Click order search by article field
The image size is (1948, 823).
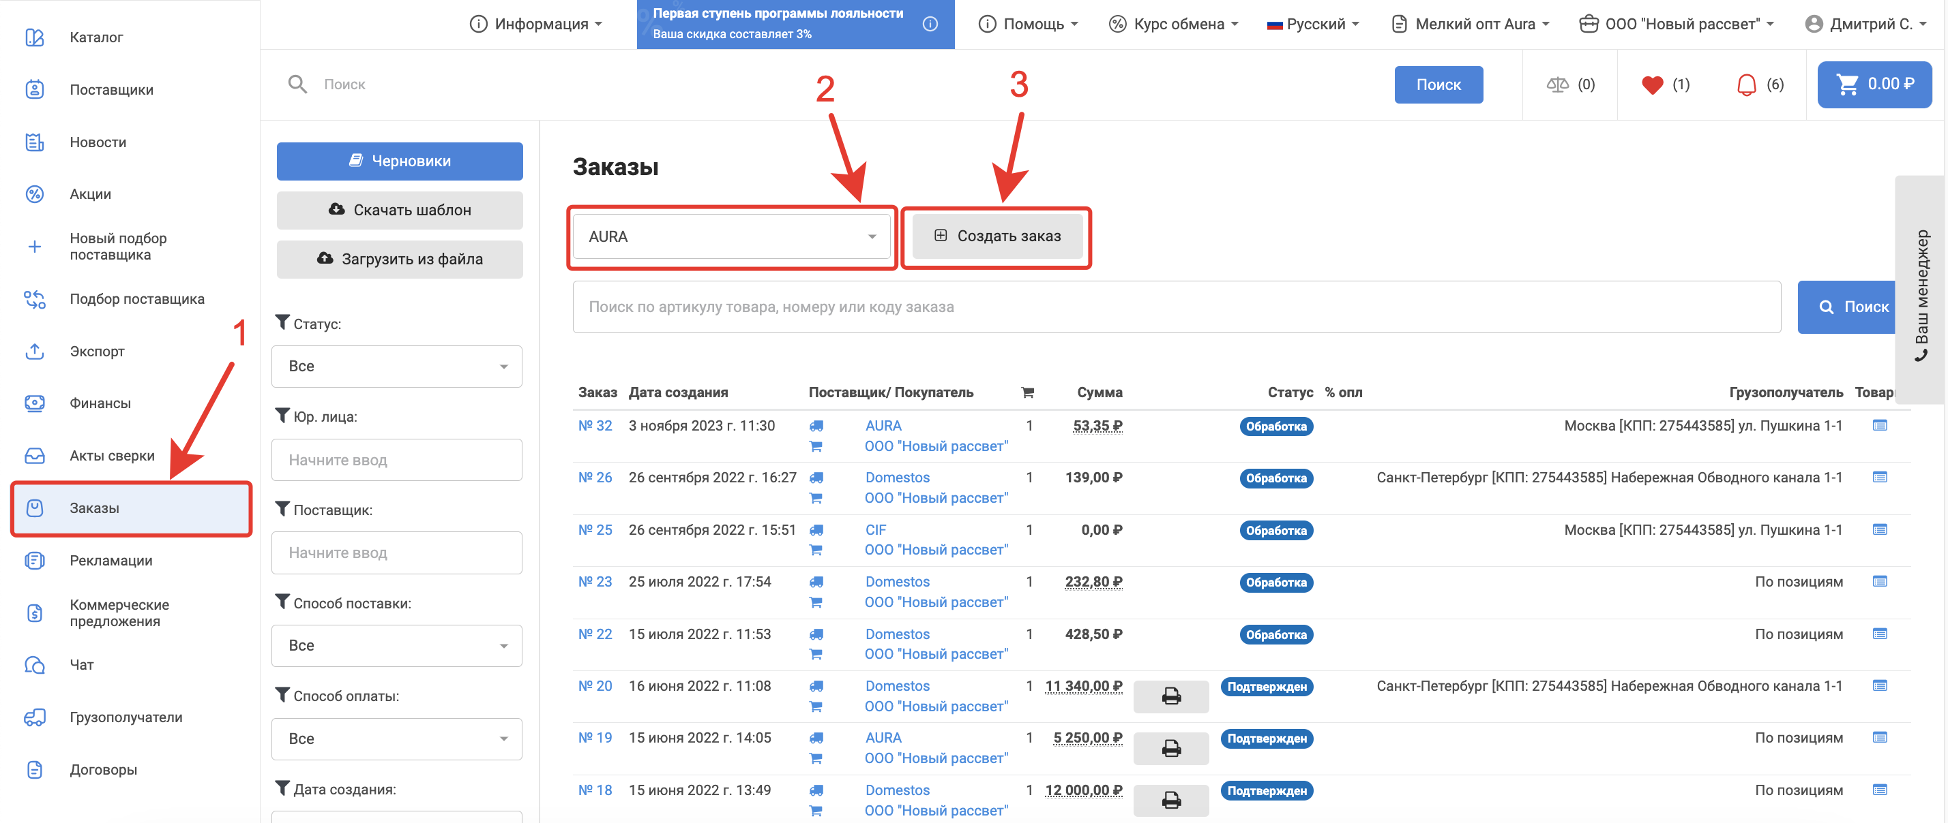pyautogui.click(x=1176, y=307)
